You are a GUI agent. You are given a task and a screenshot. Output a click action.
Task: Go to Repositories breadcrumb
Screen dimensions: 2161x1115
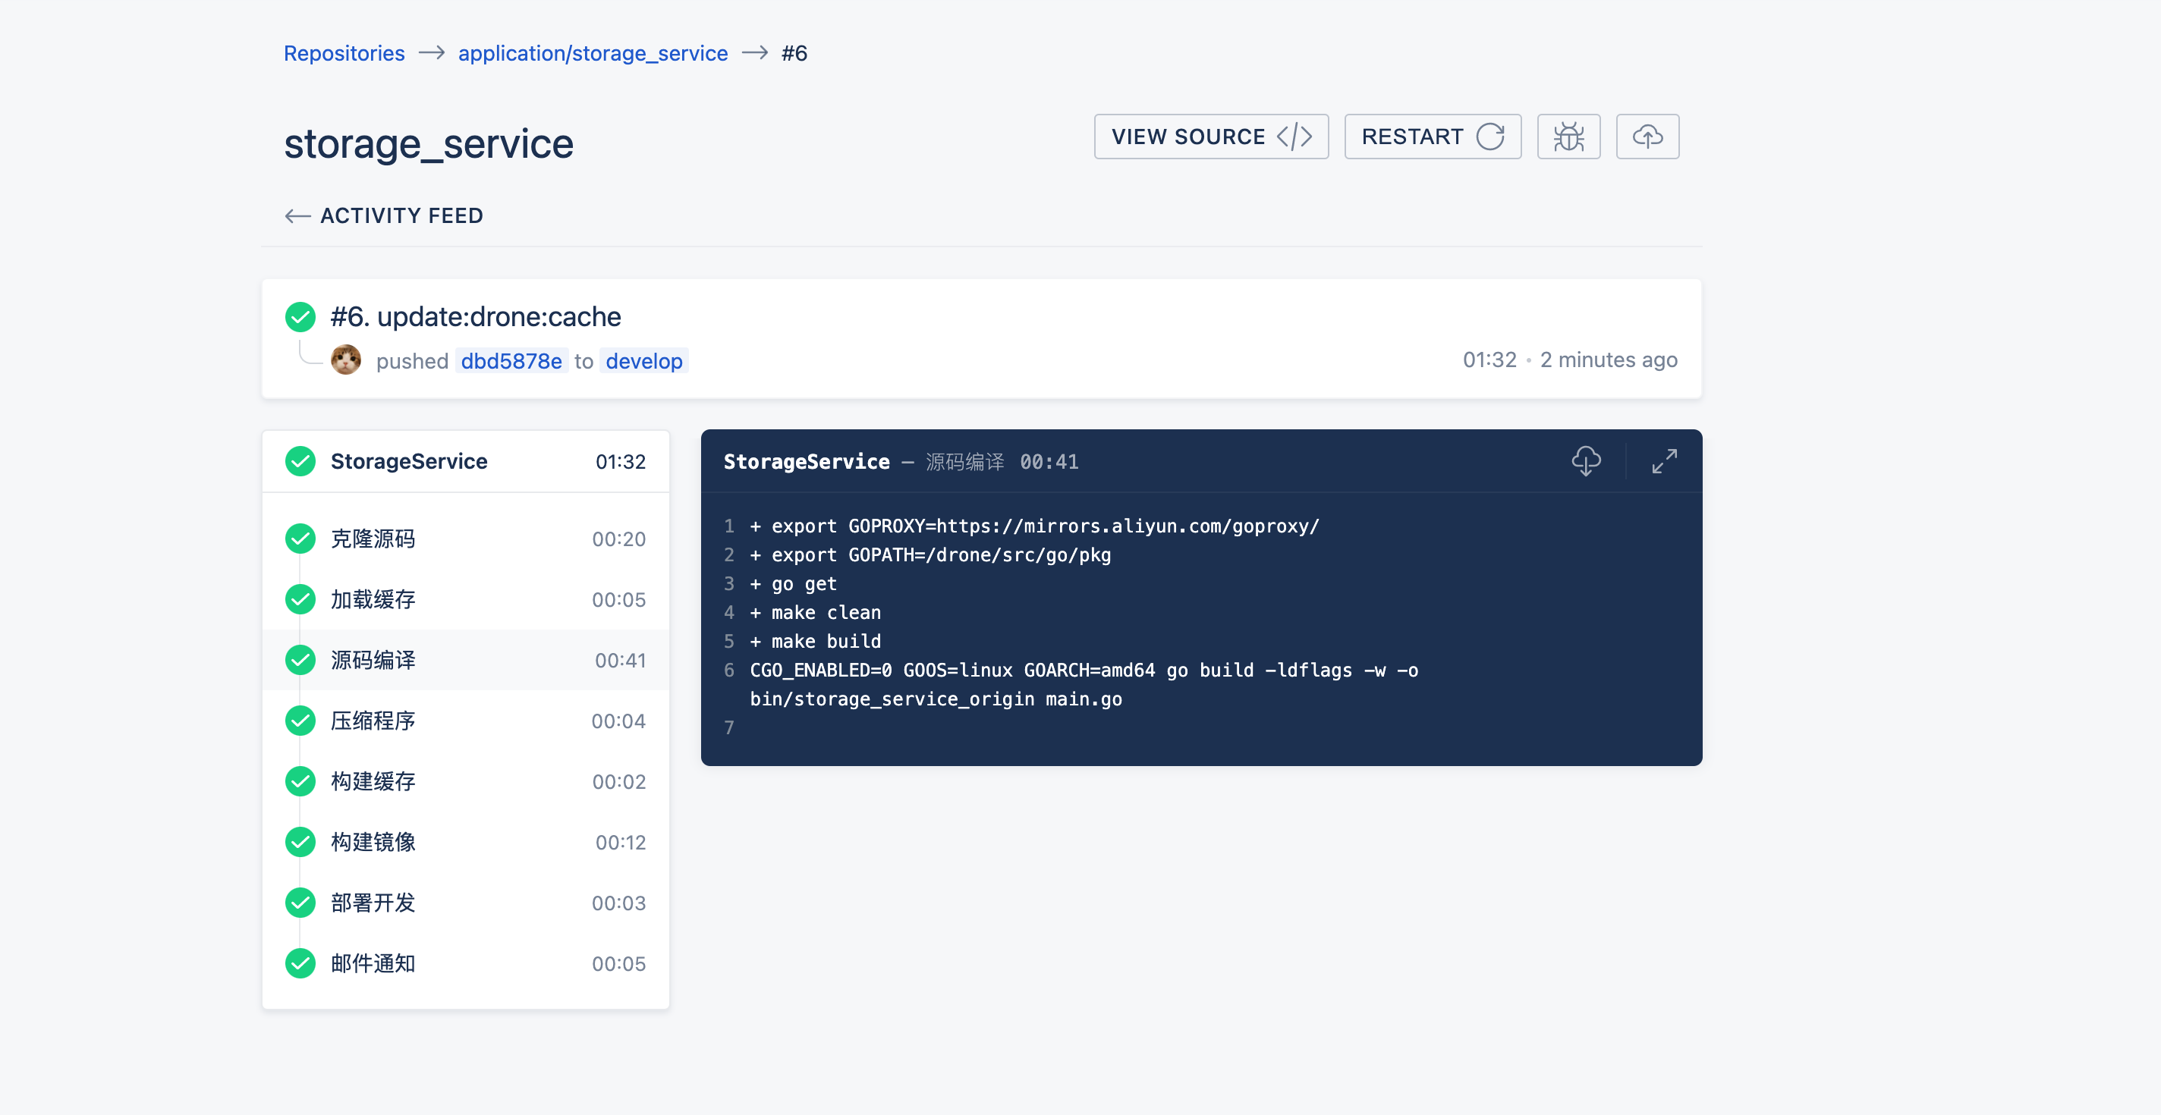pos(344,54)
